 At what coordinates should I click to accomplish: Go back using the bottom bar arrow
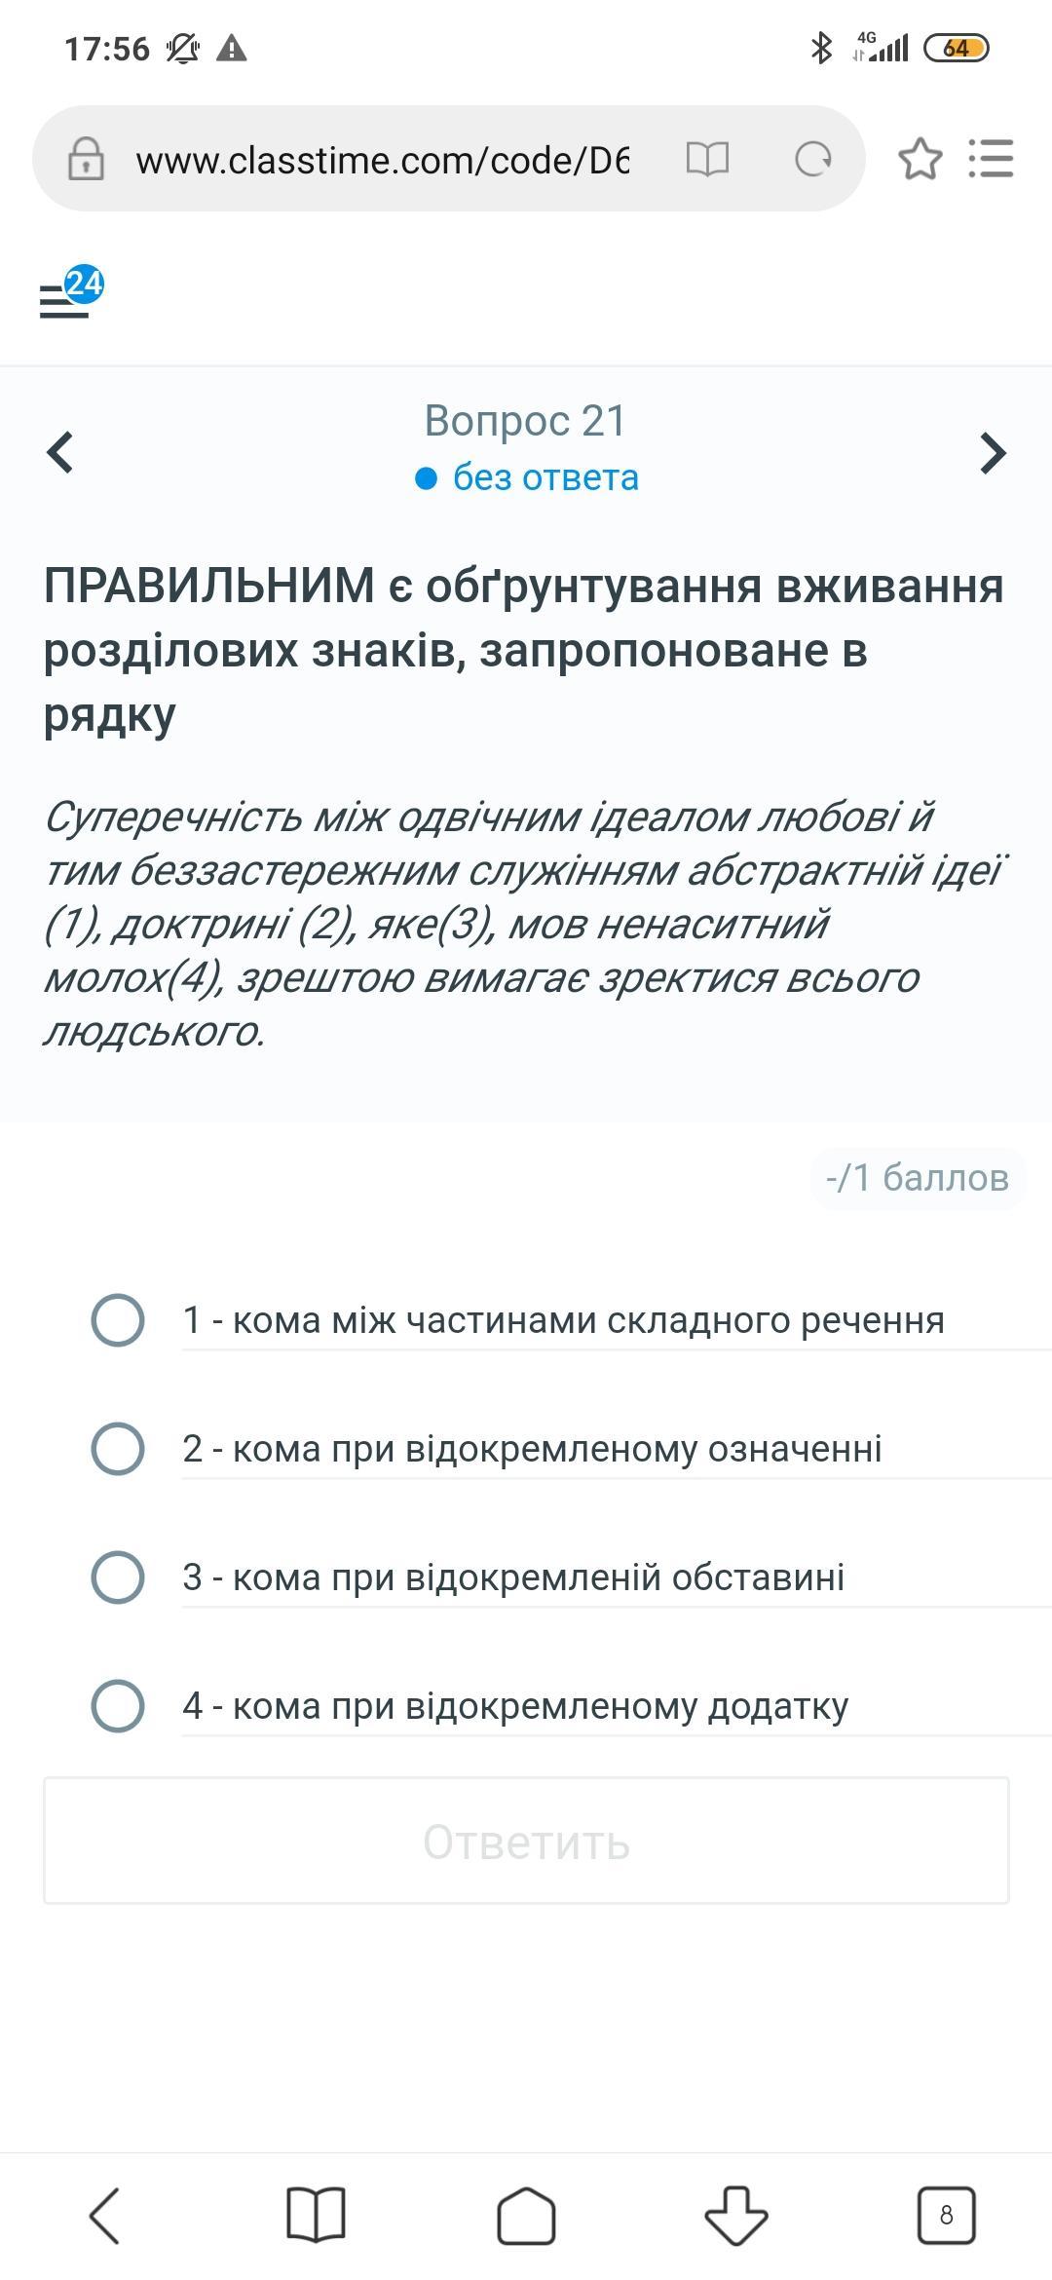(105, 2216)
